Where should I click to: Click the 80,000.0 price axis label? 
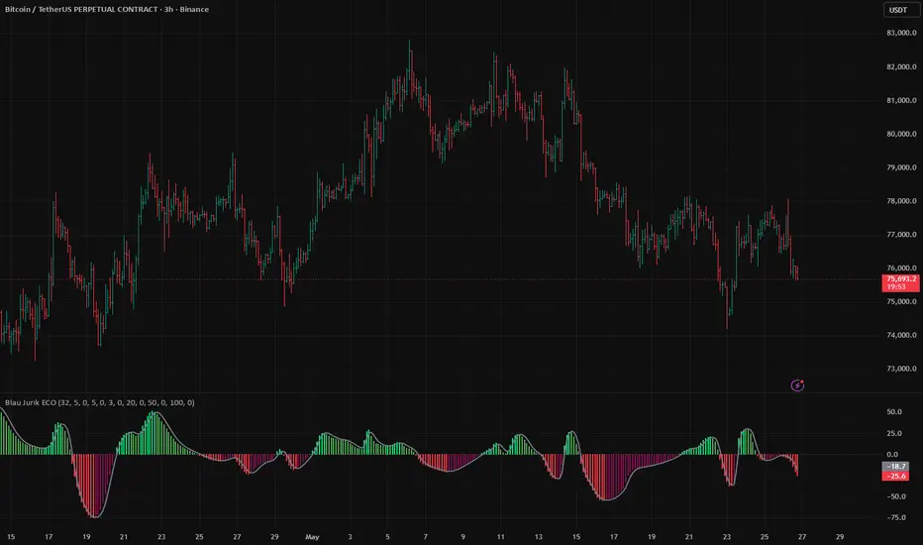[901, 134]
